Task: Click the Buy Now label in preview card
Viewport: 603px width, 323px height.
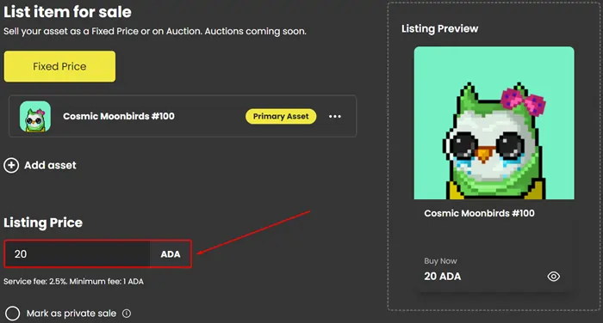Action: coord(440,261)
